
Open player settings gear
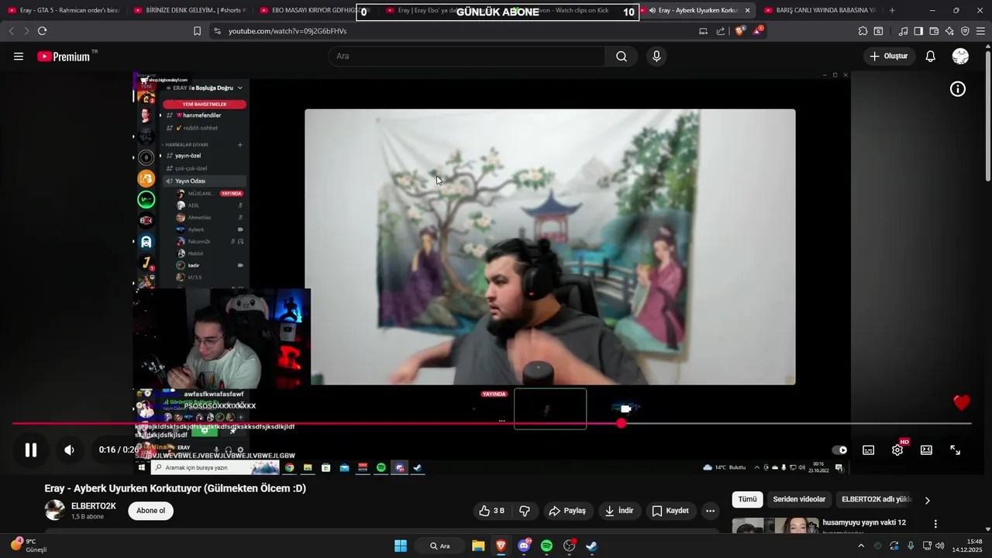tap(897, 450)
